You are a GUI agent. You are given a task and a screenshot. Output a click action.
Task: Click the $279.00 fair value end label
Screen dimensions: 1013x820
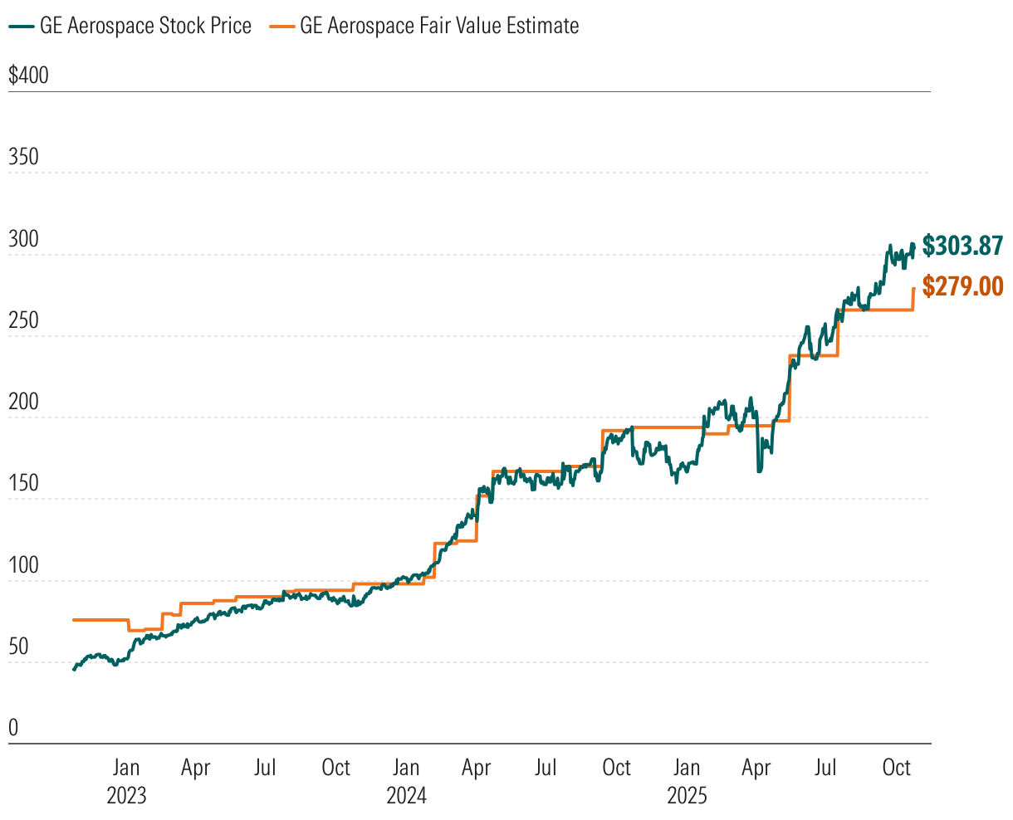click(x=962, y=287)
